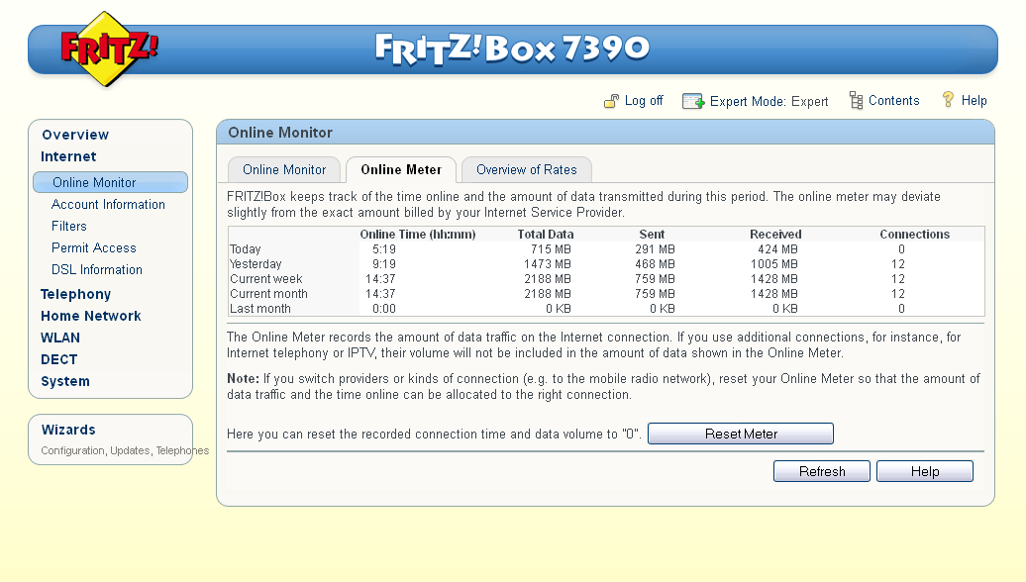Click the Help button bottom right

pyautogui.click(x=924, y=470)
